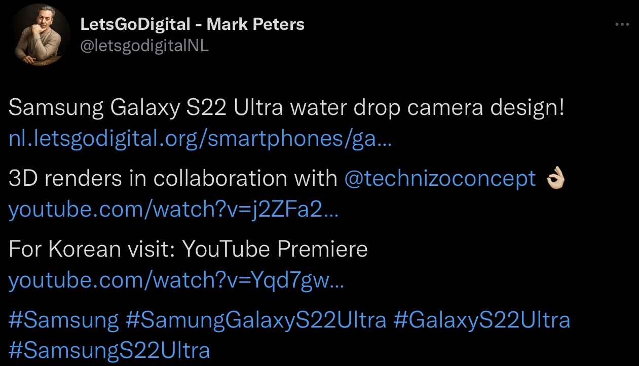Select the #GalaxyS22Ultra hashtag

[x=481, y=320]
